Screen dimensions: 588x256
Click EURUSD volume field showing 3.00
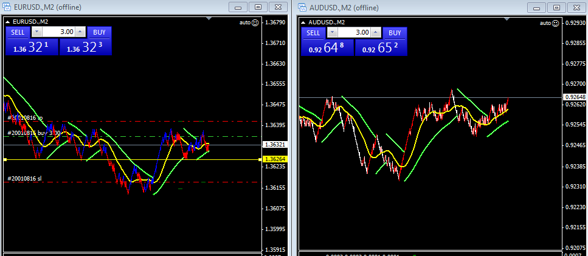(59, 32)
